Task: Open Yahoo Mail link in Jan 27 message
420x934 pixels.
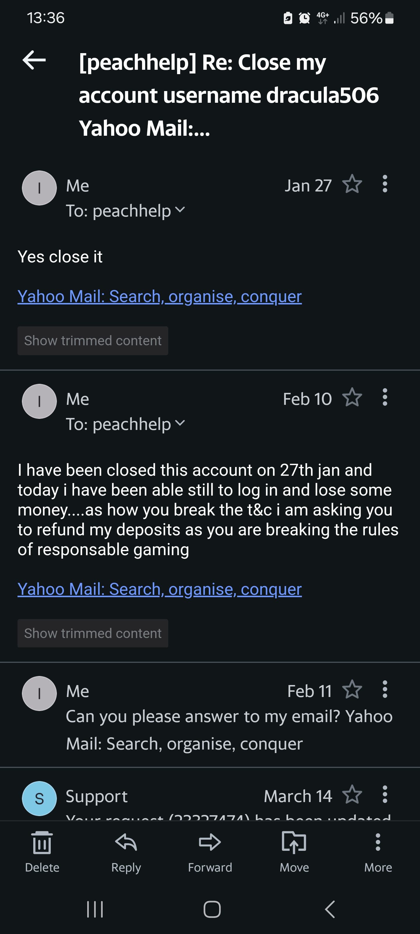Action: click(x=160, y=297)
